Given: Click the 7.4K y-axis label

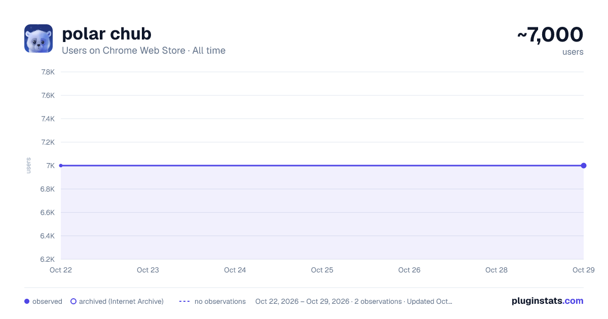Looking at the screenshot, I should click(x=48, y=119).
